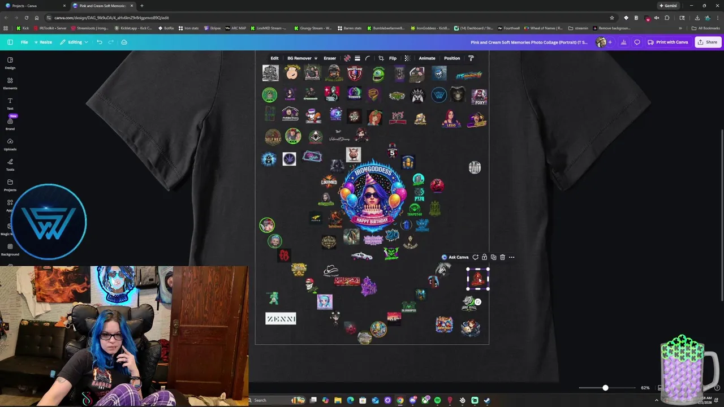The image size is (724, 407).
Task: Open the Animate panel
Action: [427, 58]
